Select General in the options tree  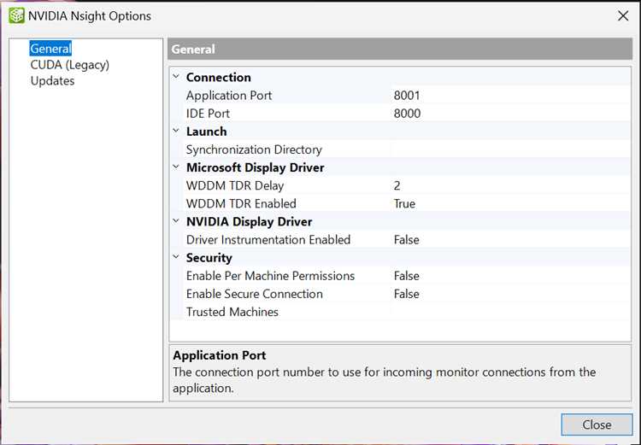click(x=50, y=49)
